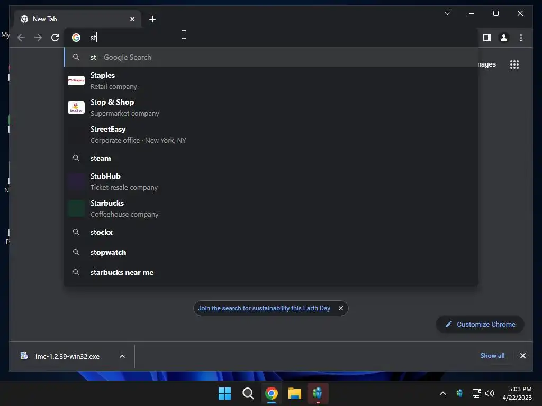Select the Staples suggestion

click(271, 81)
